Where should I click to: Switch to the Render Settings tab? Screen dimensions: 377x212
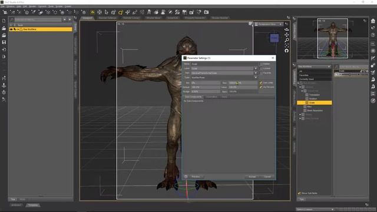(107, 18)
